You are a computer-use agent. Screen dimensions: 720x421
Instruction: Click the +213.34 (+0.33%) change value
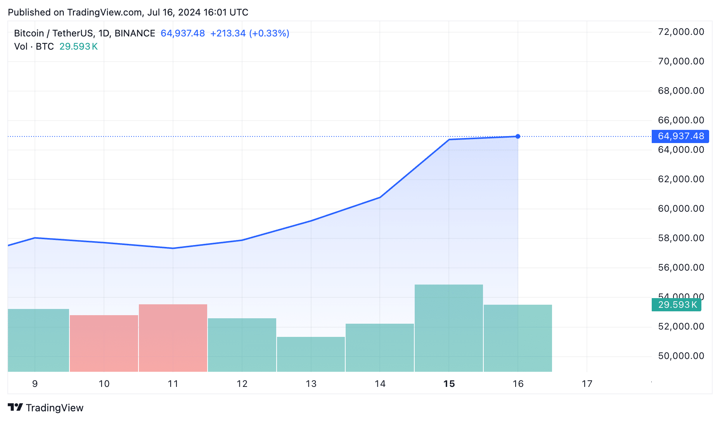tap(250, 33)
